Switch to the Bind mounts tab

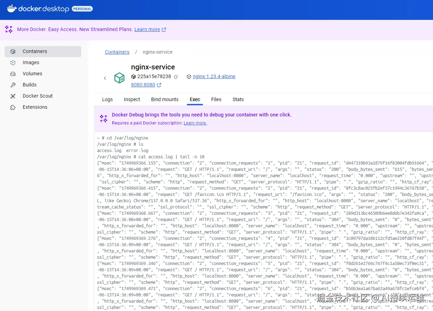(165, 99)
